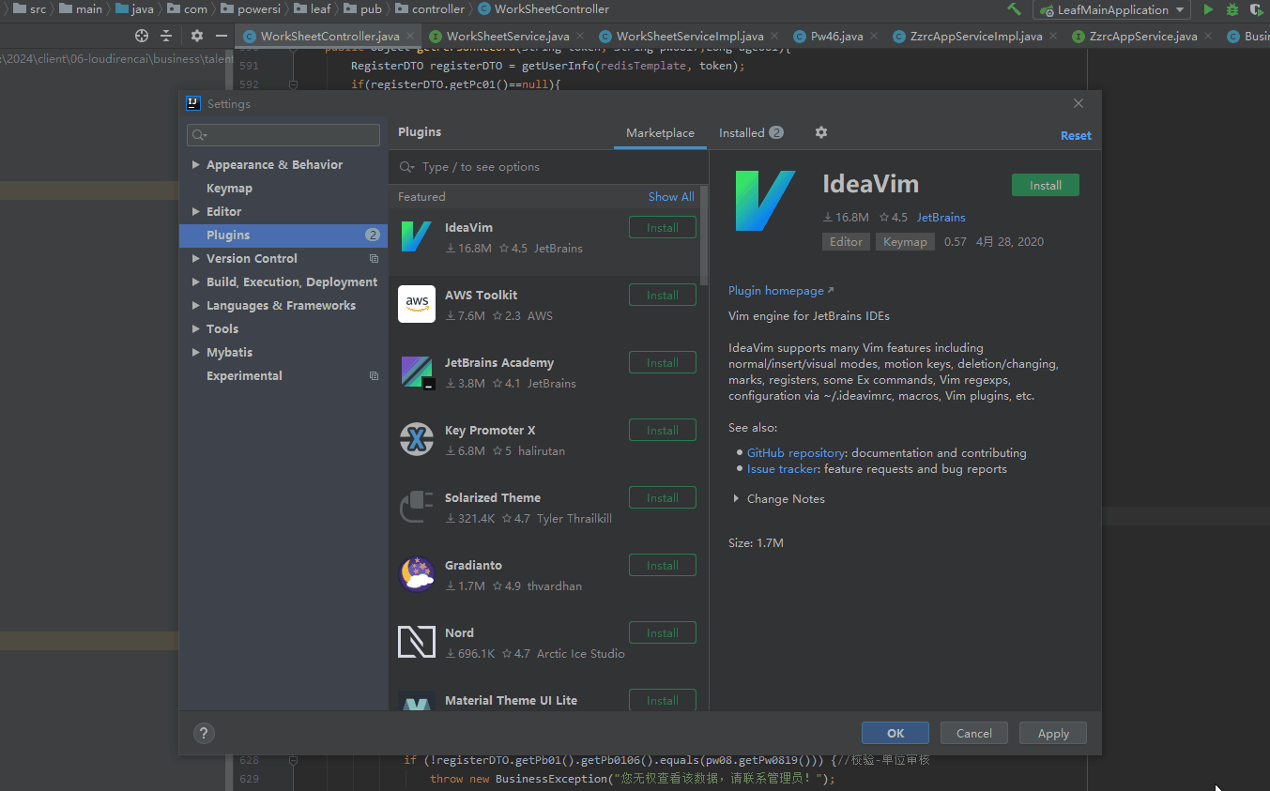This screenshot has height=791, width=1270.
Task: Close the Settings dialog window
Action: (1079, 103)
